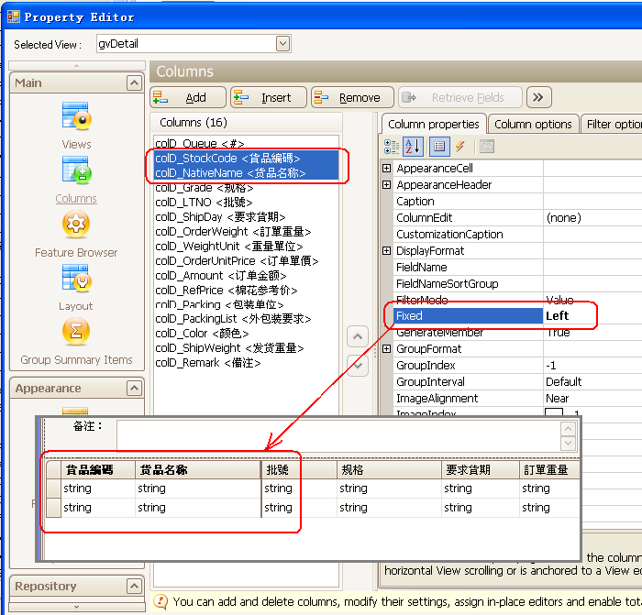The width and height of the screenshot is (642, 615).
Task: Switch property grid to categorized view
Action: (392, 147)
